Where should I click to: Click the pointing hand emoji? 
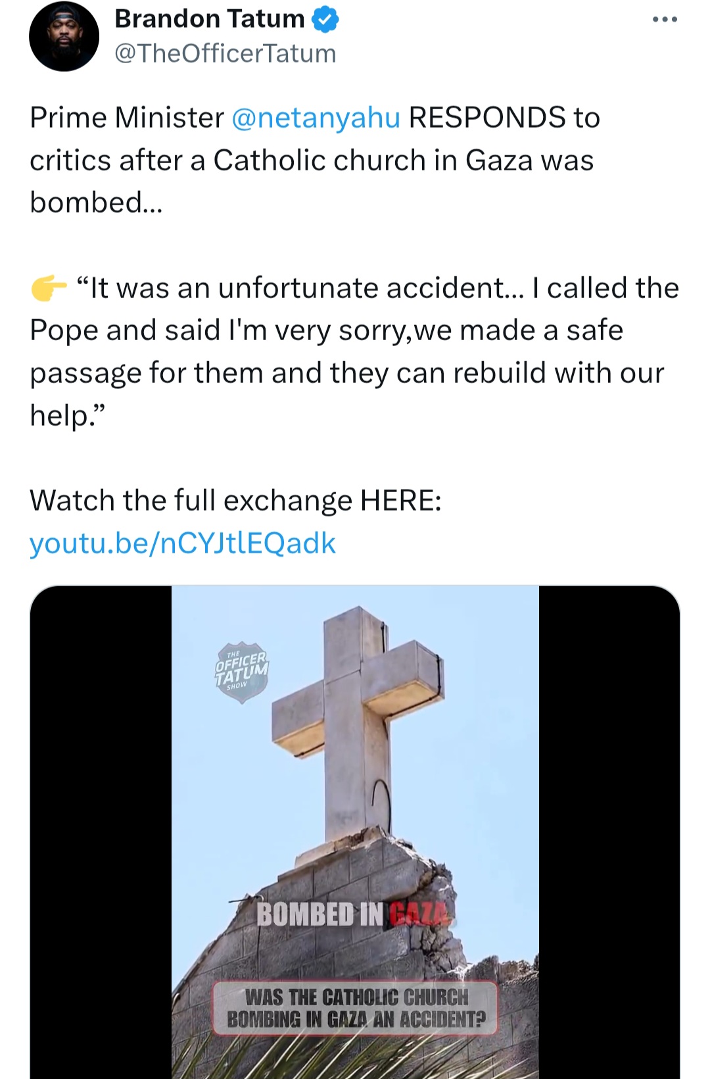click(49, 289)
